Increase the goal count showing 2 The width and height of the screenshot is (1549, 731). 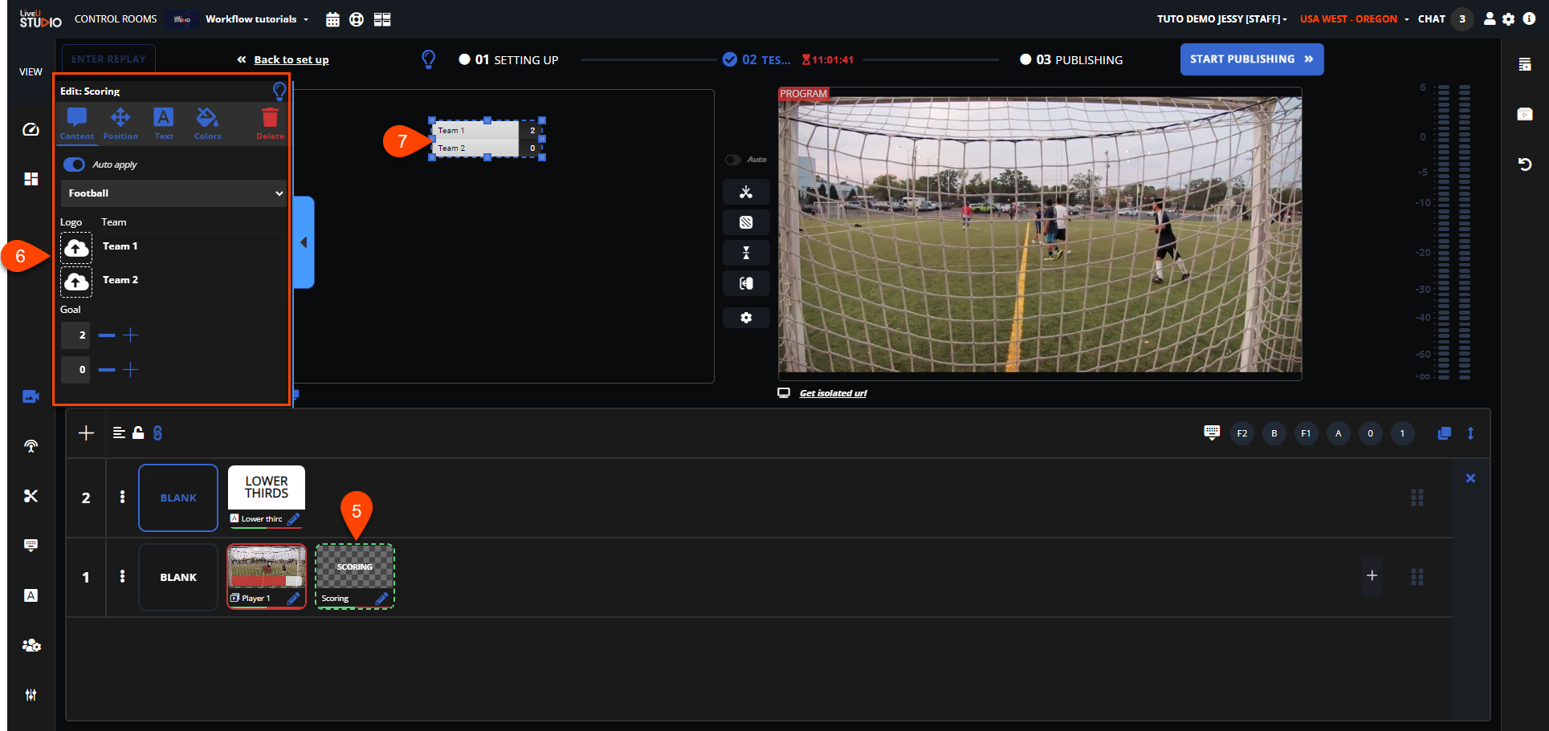tap(131, 335)
